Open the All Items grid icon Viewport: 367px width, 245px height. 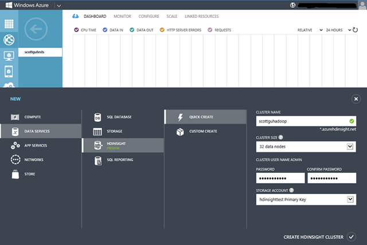tap(9, 24)
